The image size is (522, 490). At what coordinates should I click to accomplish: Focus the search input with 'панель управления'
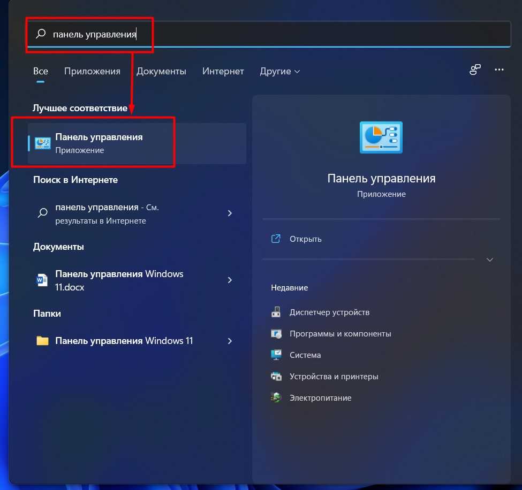point(269,34)
